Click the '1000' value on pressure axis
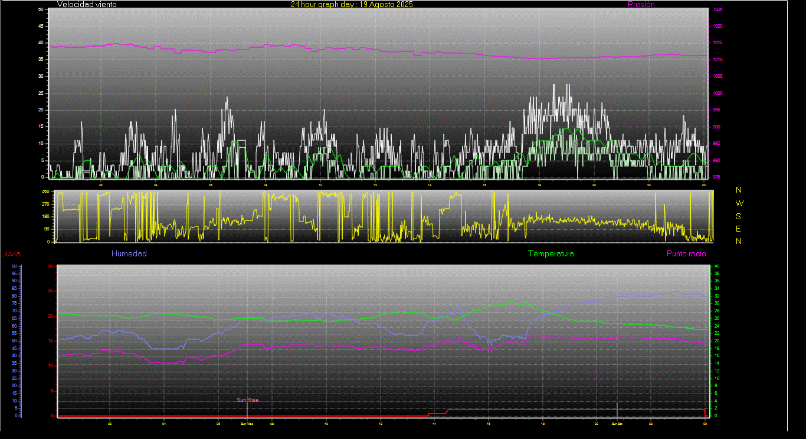Image resolution: width=806 pixels, height=439 pixels. tap(717, 93)
